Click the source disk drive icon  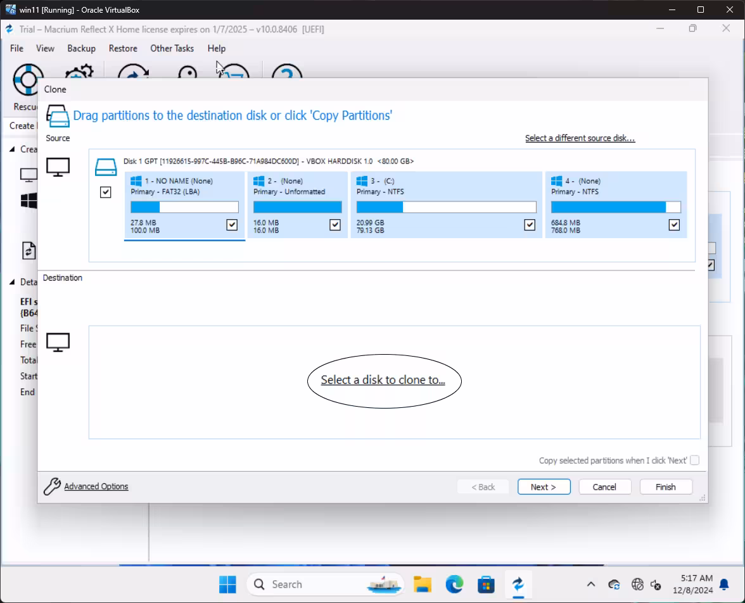coord(105,167)
